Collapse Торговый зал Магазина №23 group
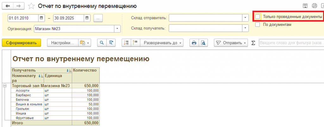Screen dimensions: 324x127 click(x=5, y=86)
